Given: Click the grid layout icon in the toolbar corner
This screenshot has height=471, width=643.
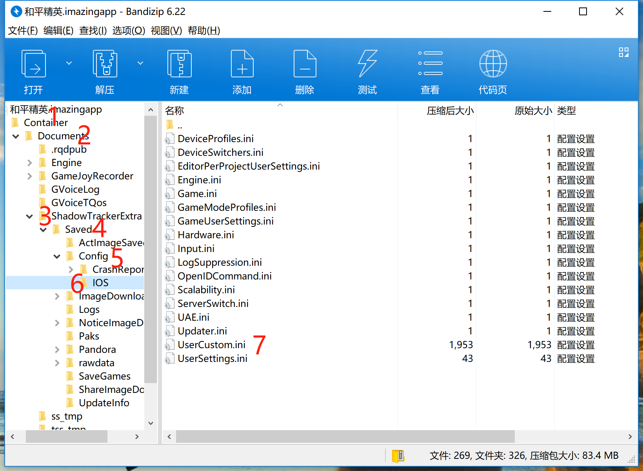Looking at the screenshot, I should [623, 52].
